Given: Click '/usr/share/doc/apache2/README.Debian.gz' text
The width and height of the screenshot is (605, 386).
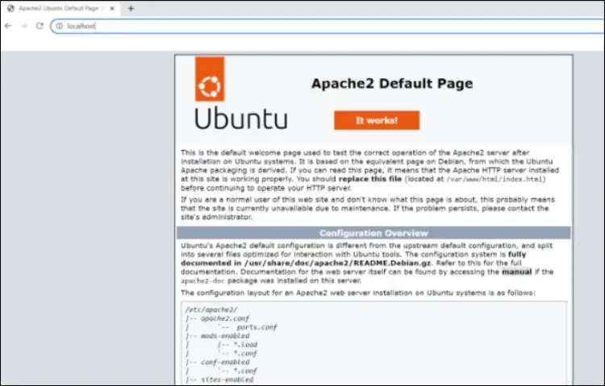Looking at the screenshot, I should (x=337, y=263).
